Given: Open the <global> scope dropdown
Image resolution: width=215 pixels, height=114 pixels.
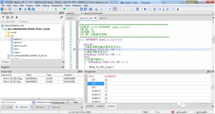Looking at the screenshot, I should pos(74,13).
